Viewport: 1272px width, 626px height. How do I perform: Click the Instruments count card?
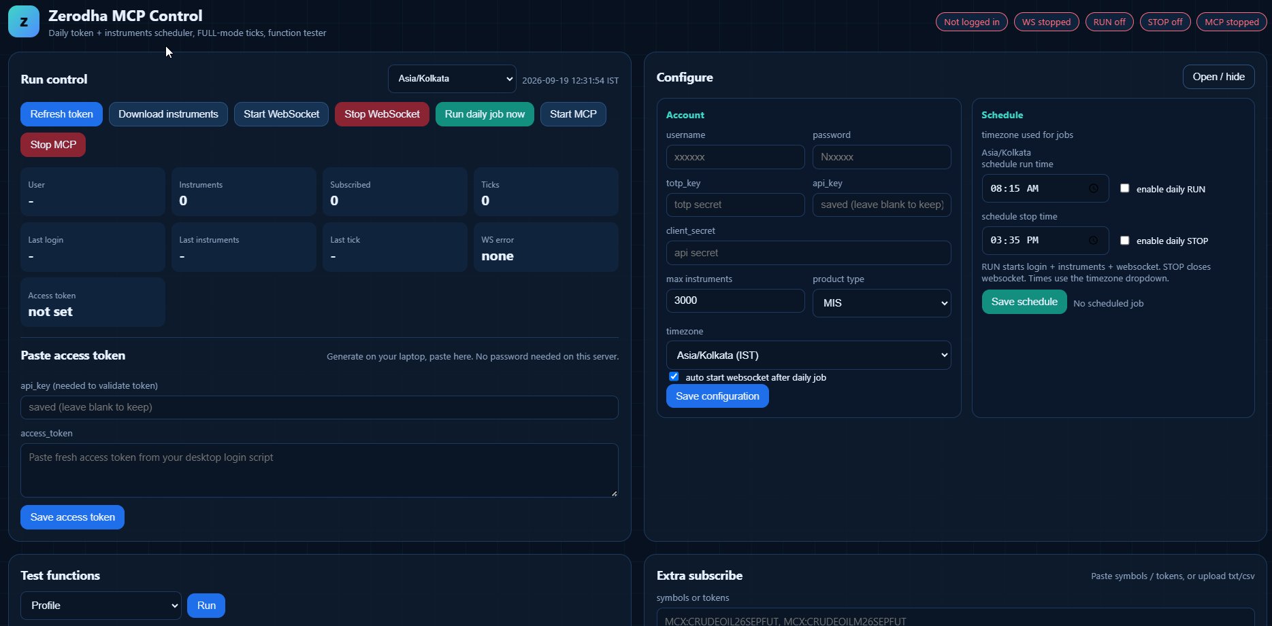[244, 192]
